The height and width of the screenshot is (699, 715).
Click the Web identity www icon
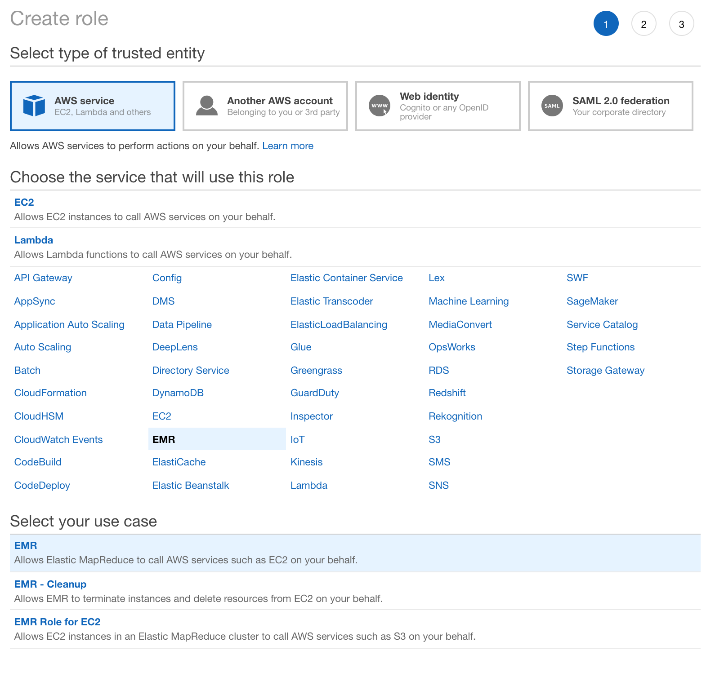coord(380,106)
